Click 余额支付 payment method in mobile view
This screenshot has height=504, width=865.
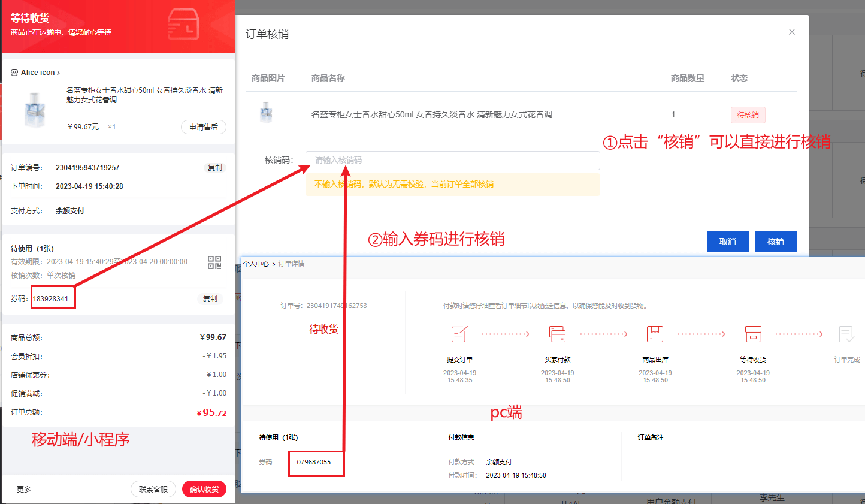(70, 211)
